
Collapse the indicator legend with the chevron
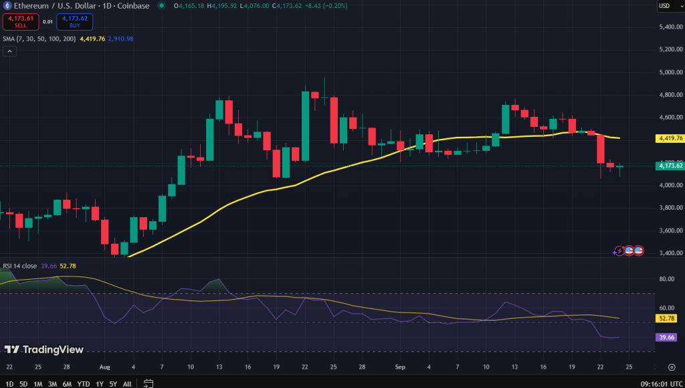coord(9,50)
